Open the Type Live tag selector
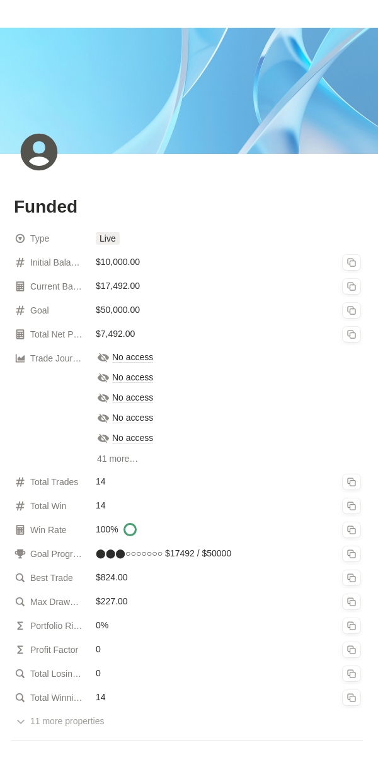The image size is (378, 757). (108, 238)
